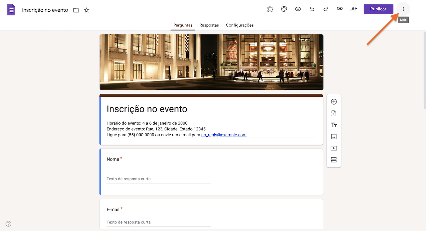Add a title and description with Tt icon

333,125
